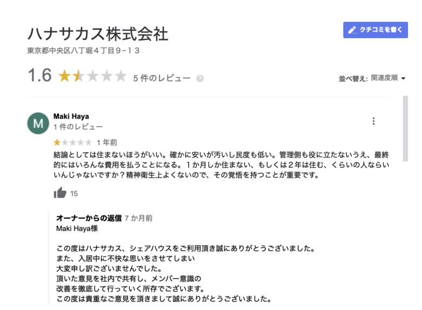422x310 pixels.
Task: Click the クチコミを書く write review button
Action: coord(375,30)
